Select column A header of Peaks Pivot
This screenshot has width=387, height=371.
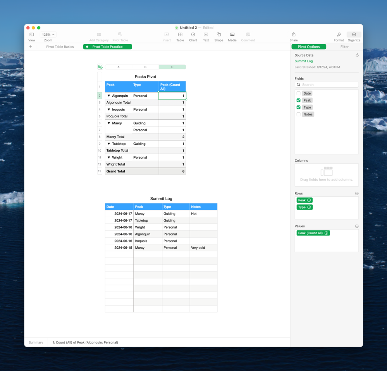[119, 67]
